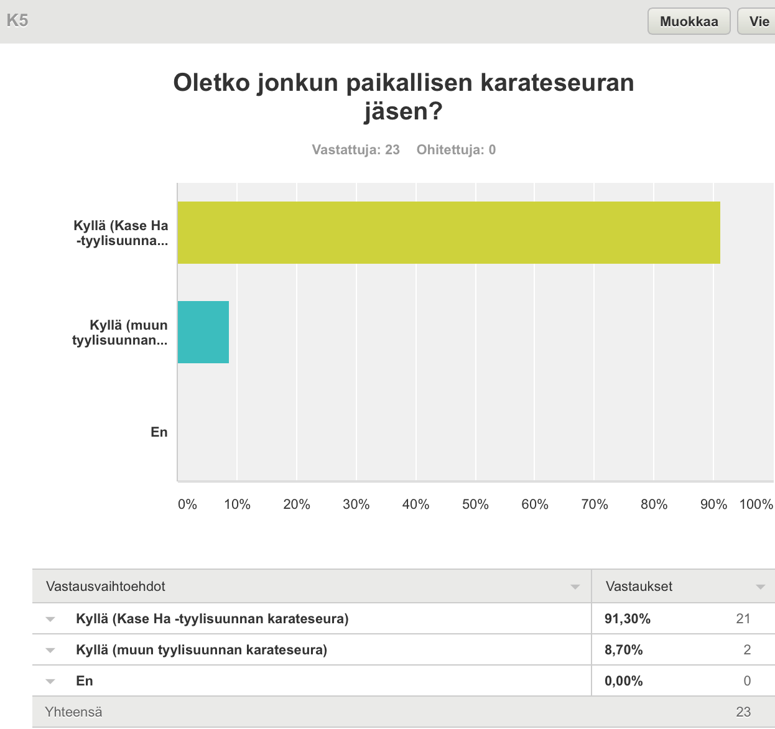Expand the muun tyylisuunnan karateseura row arrow
The width and height of the screenshot is (775, 729).
point(50,650)
